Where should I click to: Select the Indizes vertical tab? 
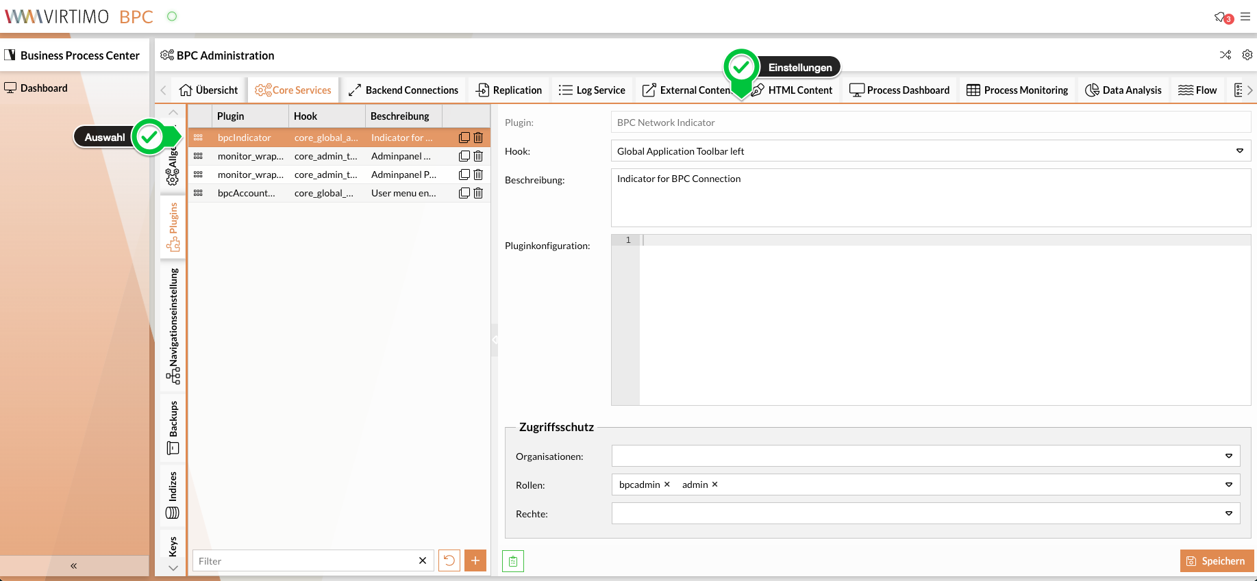tap(173, 495)
